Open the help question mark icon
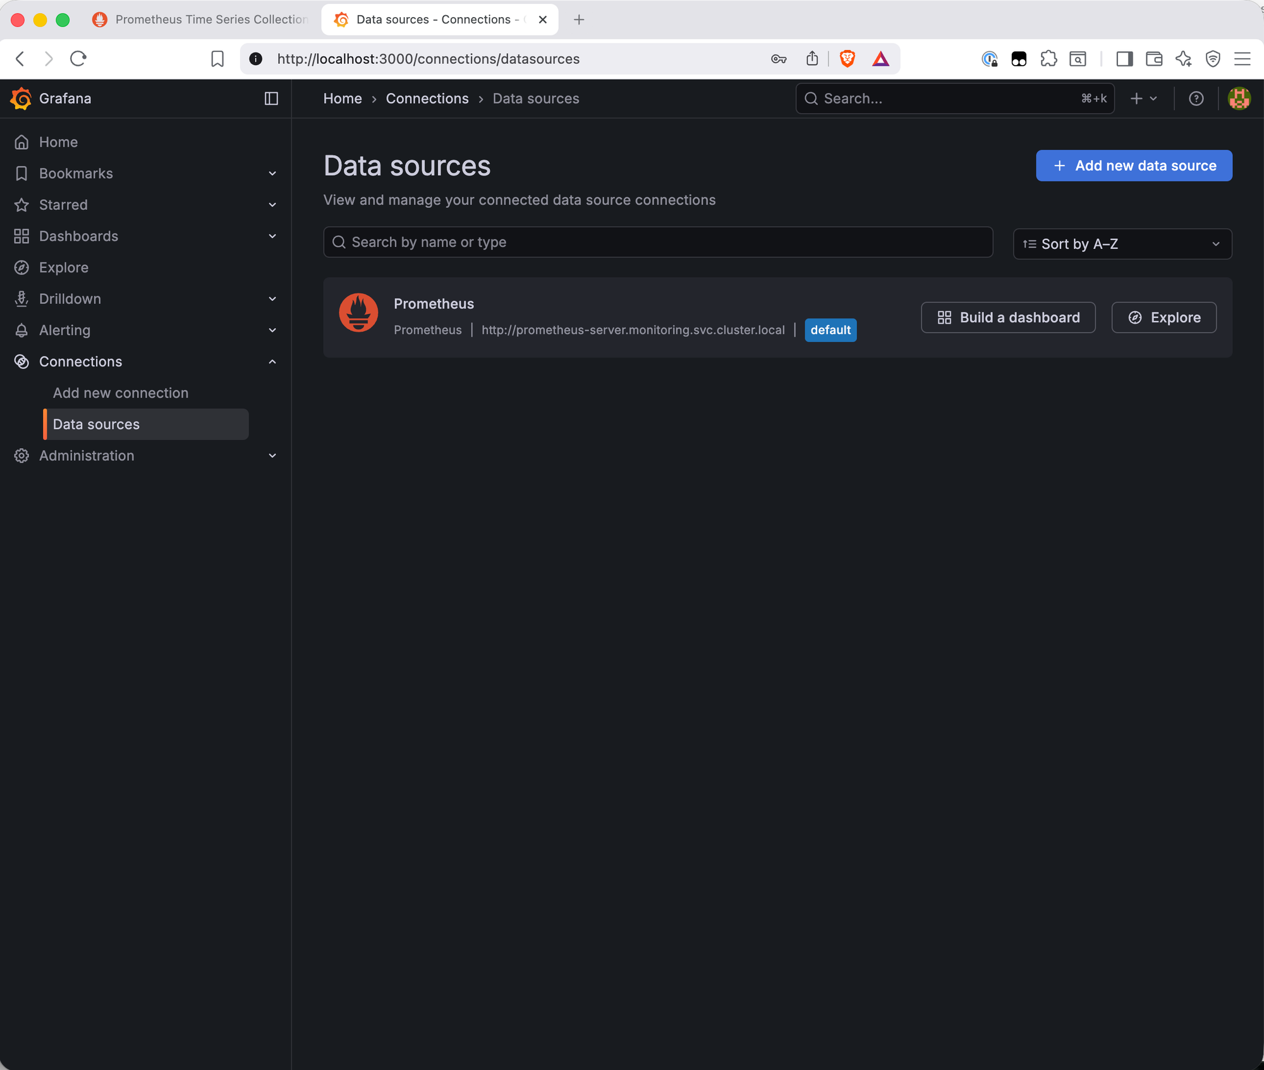 pos(1196,99)
